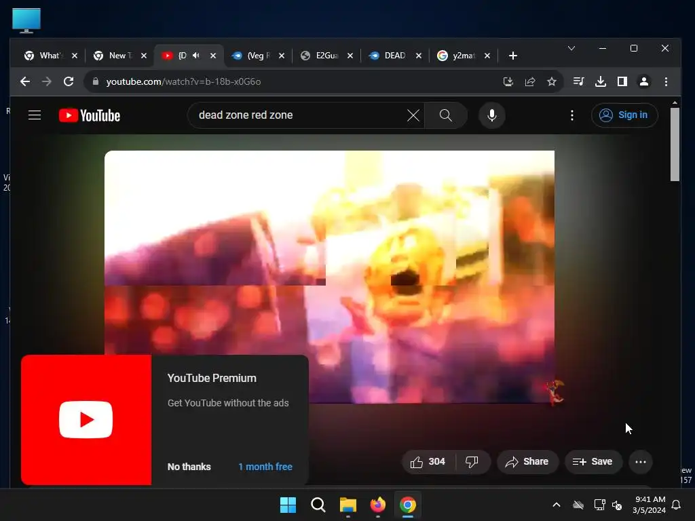695x521 pixels.
Task: Install app icon in address bar
Action: click(x=508, y=81)
